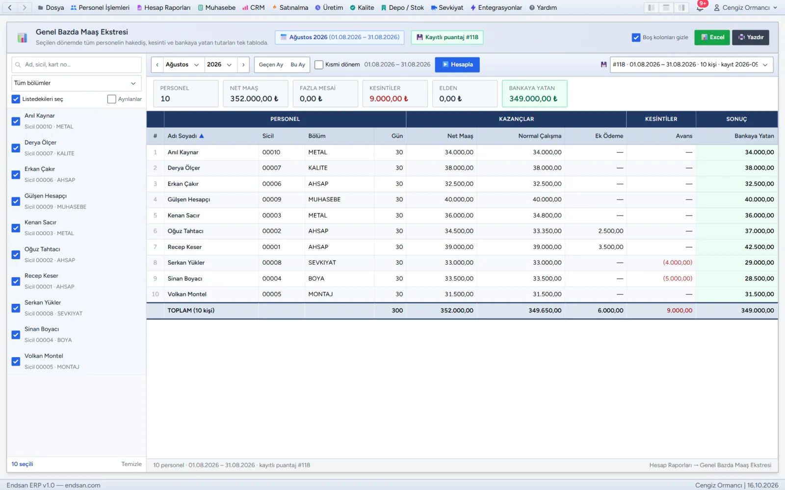Click the calendar icon in the Ağustos 2026 badge
This screenshot has height=490, width=785.
[x=283, y=37]
